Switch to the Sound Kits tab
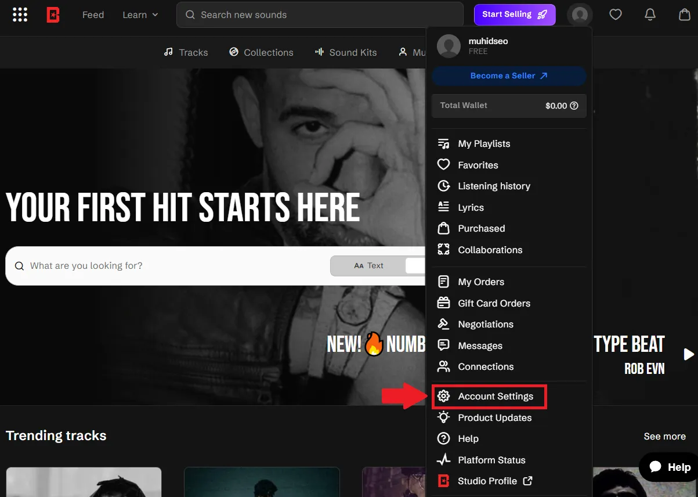Image resolution: width=698 pixels, height=497 pixels. pyautogui.click(x=346, y=52)
